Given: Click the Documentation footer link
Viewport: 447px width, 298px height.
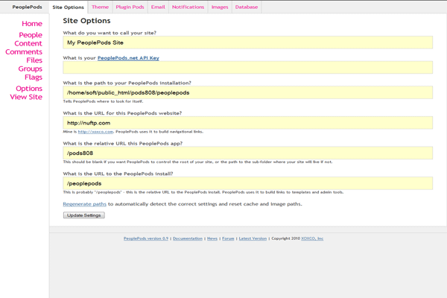Looking at the screenshot, I should pyautogui.click(x=188, y=238).
